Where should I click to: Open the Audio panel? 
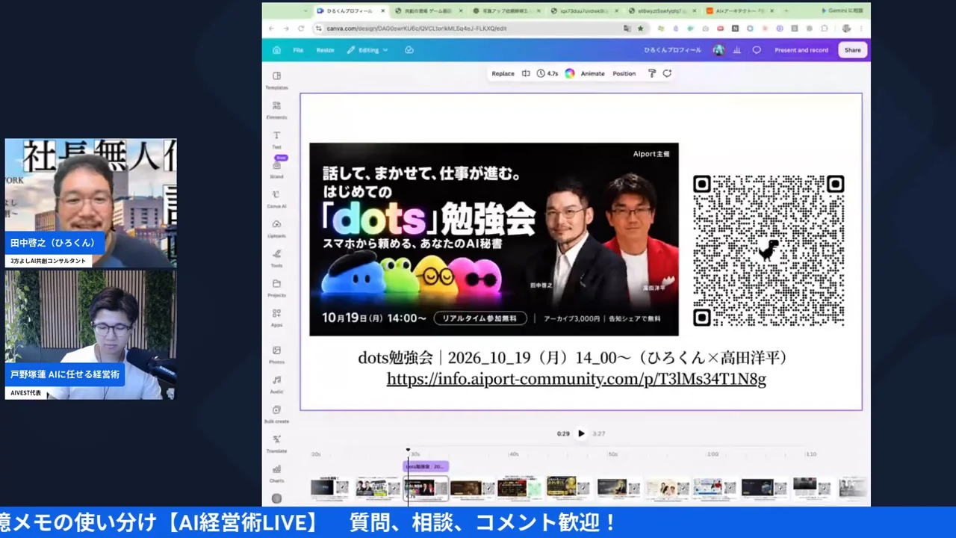coord(276,384)
